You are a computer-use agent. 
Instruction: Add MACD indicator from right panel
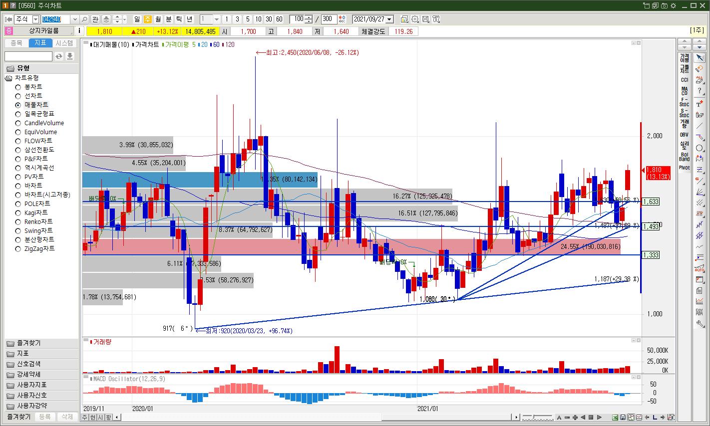tap(684, 91)
